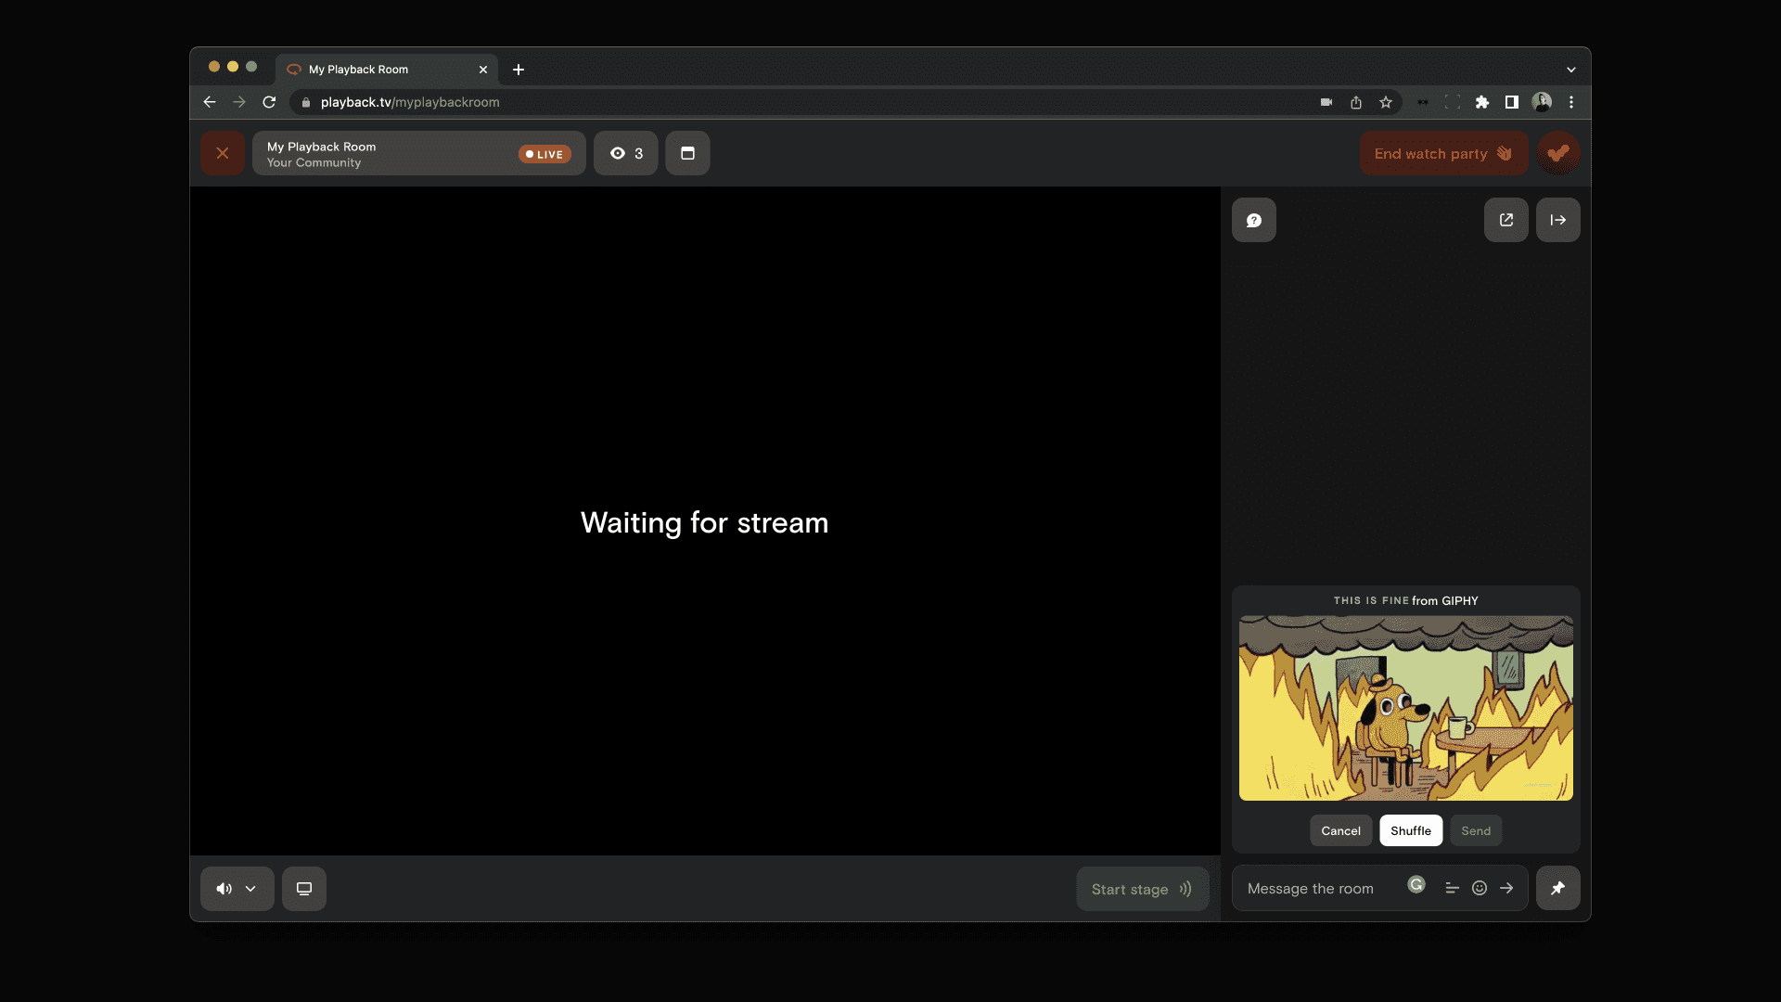Open pinned messages pin button

click(1558, 888)
